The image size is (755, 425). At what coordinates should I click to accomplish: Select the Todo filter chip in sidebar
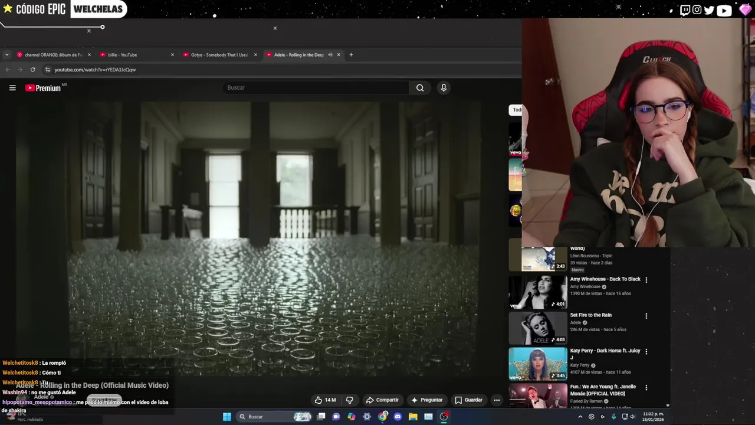pyautogui.click(x=516, y=110)
